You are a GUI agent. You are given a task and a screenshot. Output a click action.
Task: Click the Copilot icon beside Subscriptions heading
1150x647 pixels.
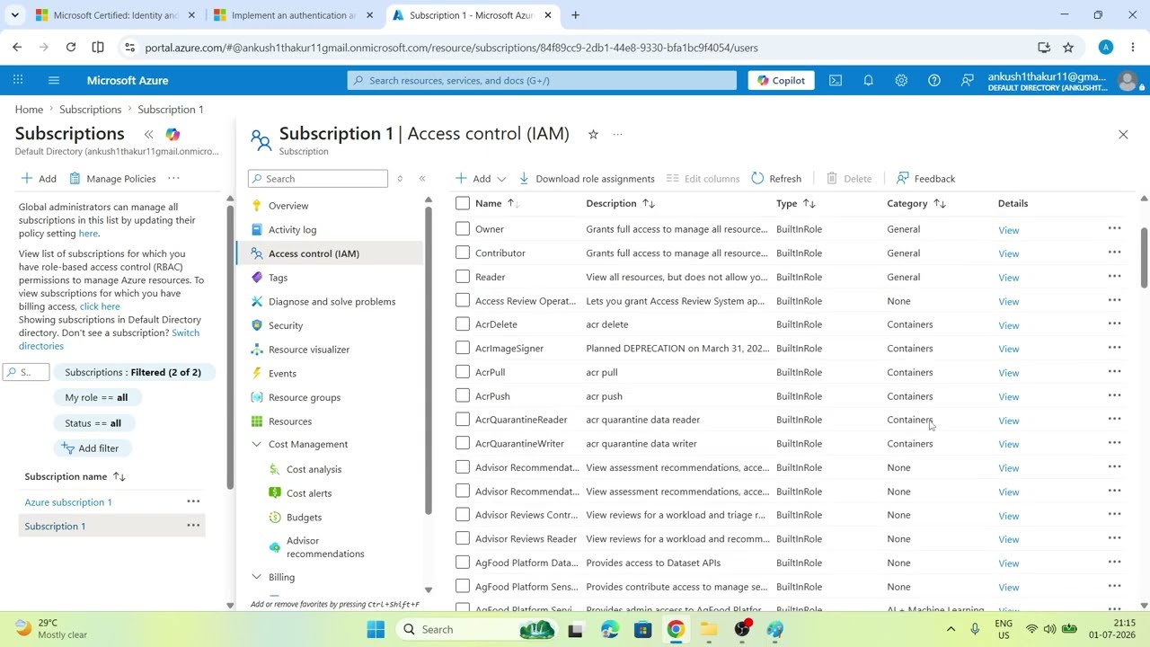172,134
